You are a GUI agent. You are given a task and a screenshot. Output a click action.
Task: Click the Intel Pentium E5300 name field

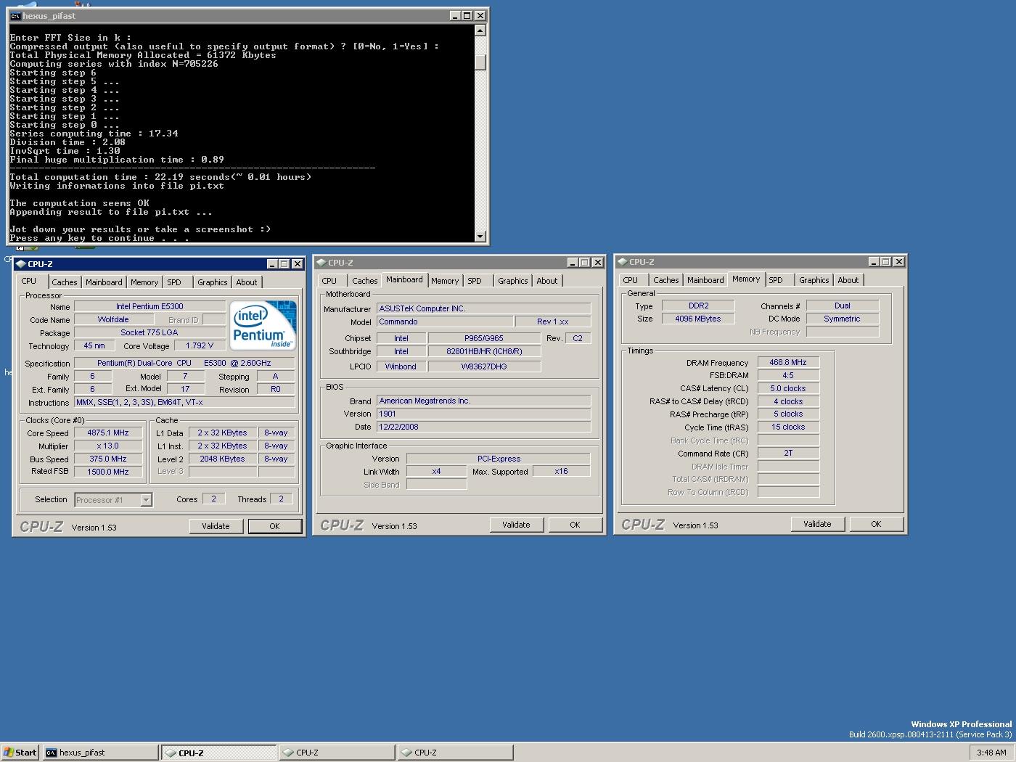[x=149, y=307]
